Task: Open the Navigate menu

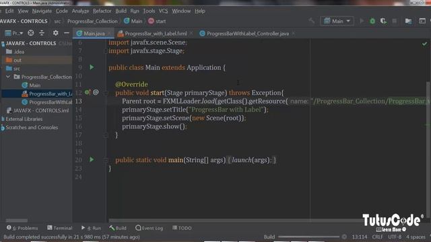Action: click(42, 11)
